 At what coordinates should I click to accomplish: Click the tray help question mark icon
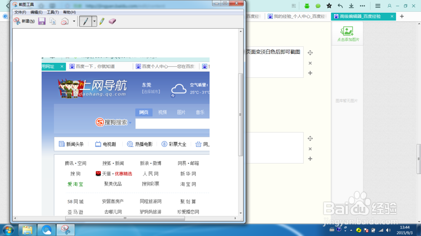(339, 230)
